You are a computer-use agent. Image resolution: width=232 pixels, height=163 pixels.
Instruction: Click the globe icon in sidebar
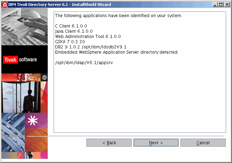tap(44, 77)
